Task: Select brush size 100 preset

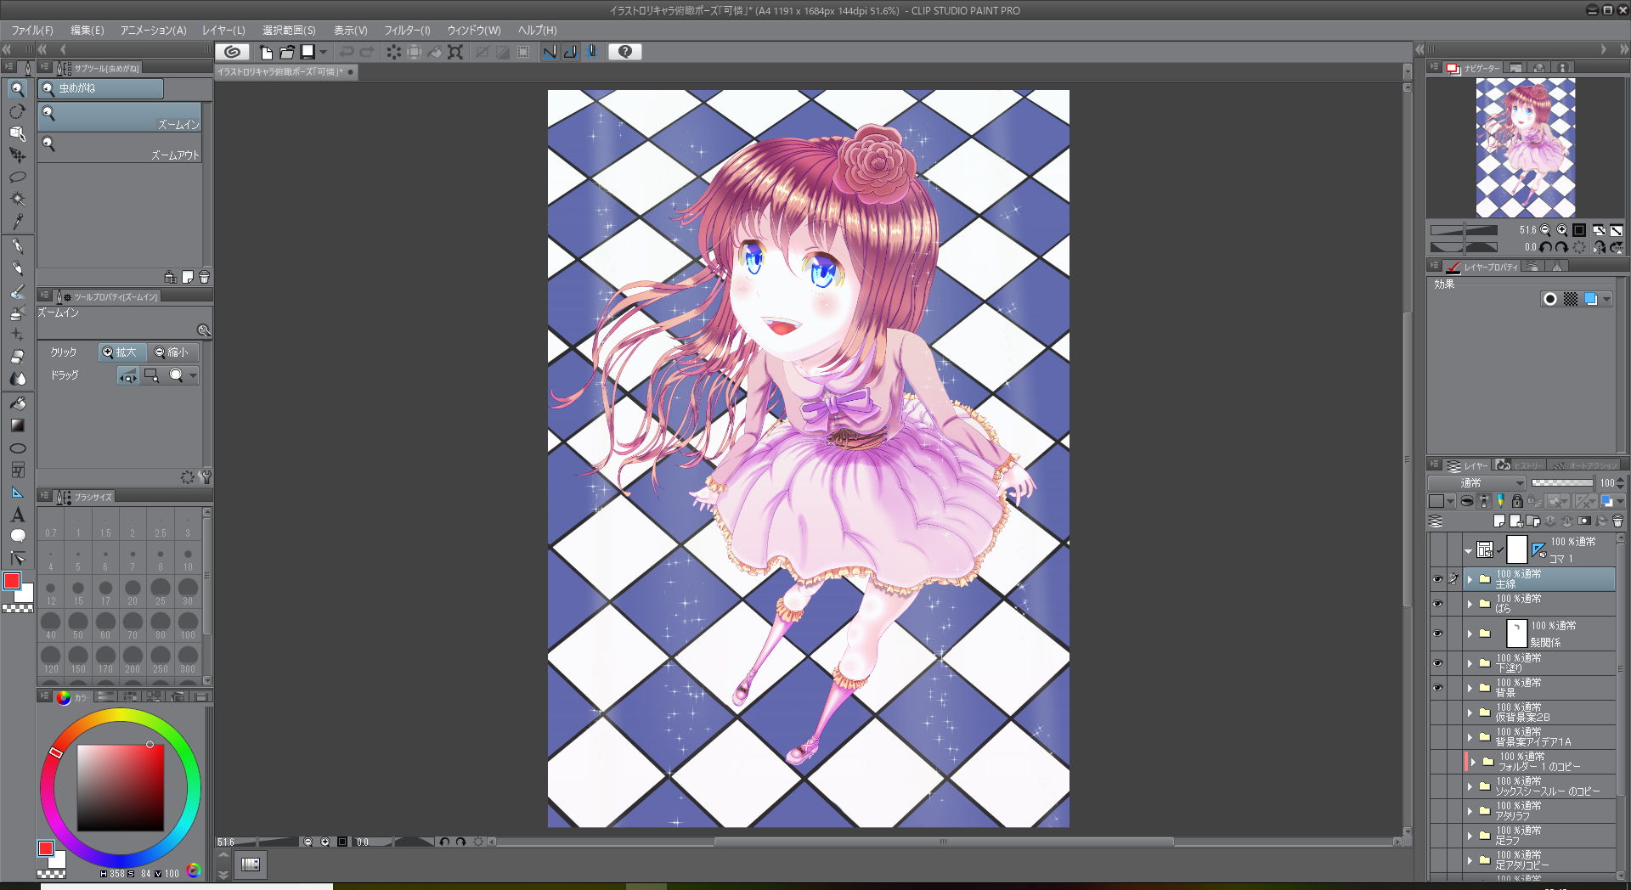Action: click(x=188, y=626)
